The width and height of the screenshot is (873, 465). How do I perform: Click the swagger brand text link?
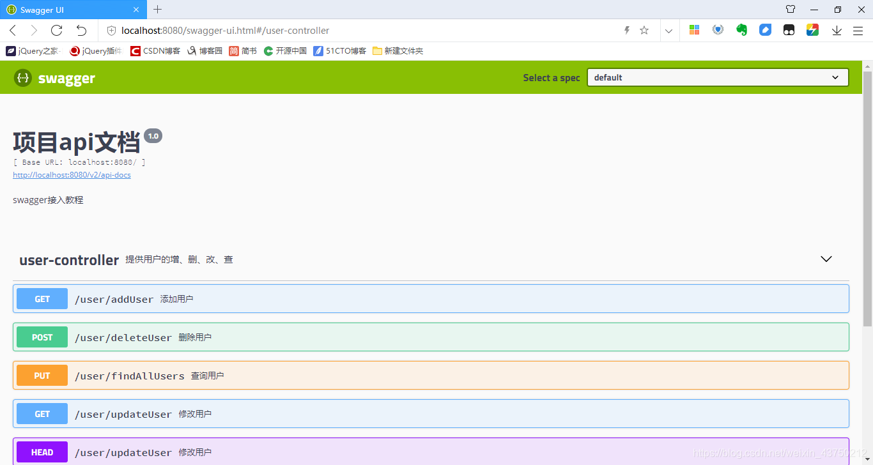[x=66, y=79]
